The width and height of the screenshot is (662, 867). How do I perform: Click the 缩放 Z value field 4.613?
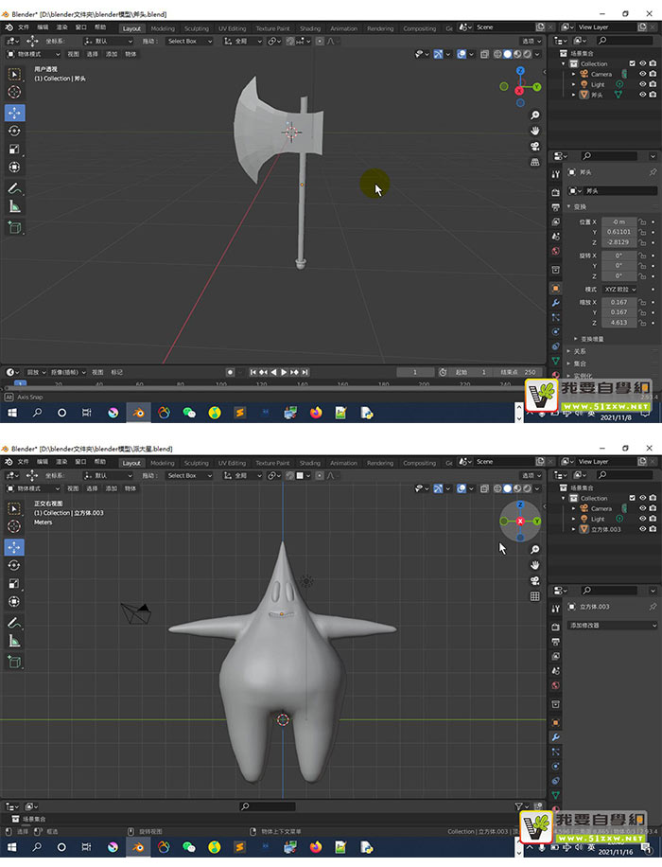tap(618, 323)
